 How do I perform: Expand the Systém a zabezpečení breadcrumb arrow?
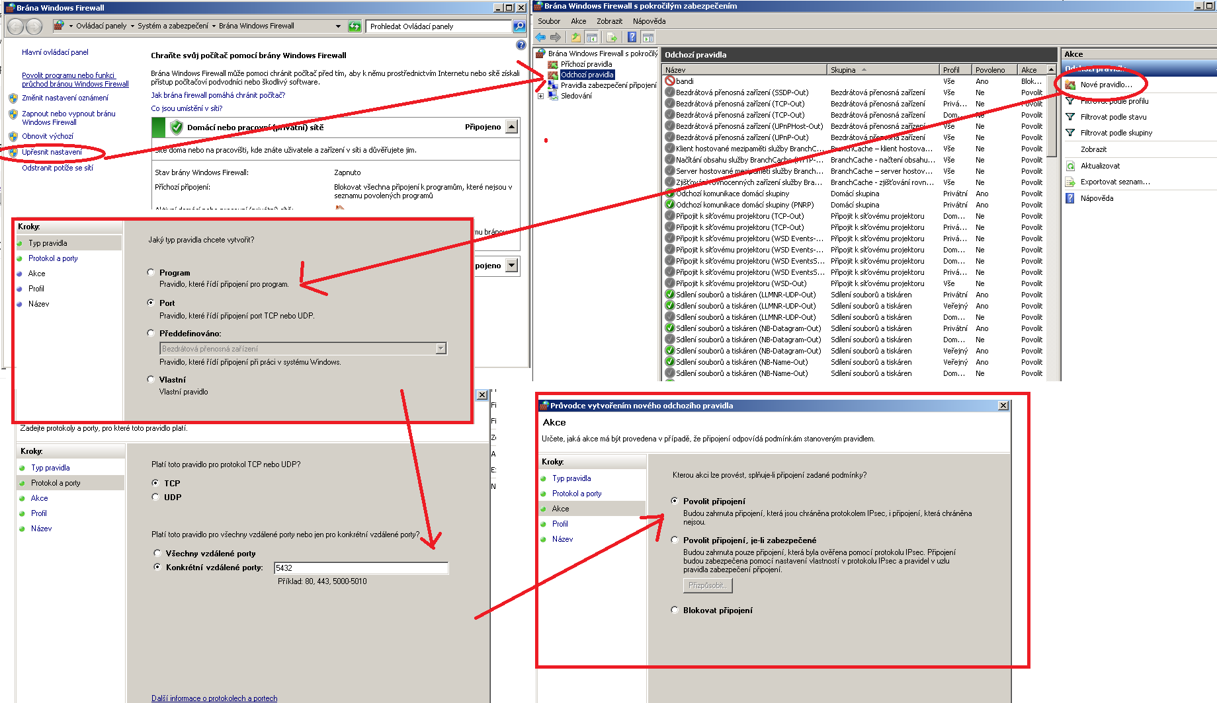click(214, 26)
